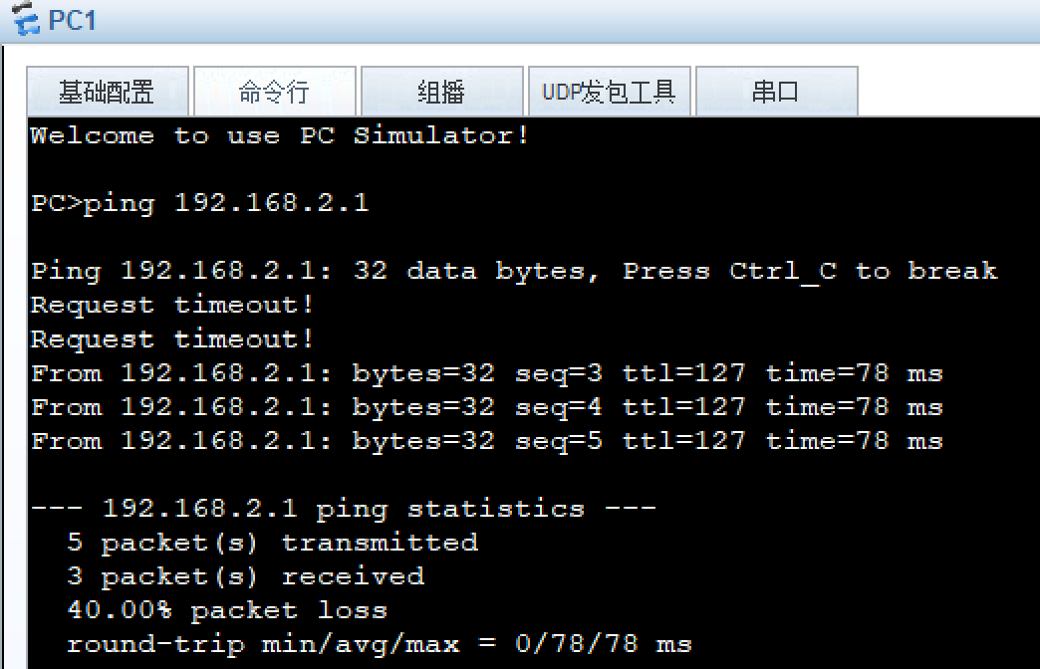Click the 3 packet(s) received line
The width and height of the screenshot is (1040, 669).
click(224, 575)
